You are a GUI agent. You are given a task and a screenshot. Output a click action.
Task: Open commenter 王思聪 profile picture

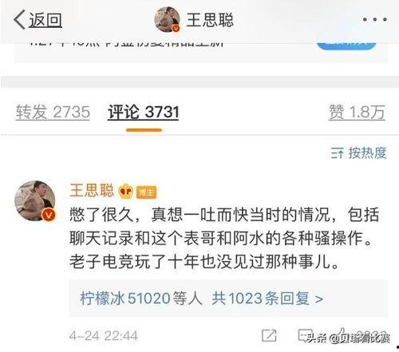[35, 201]
